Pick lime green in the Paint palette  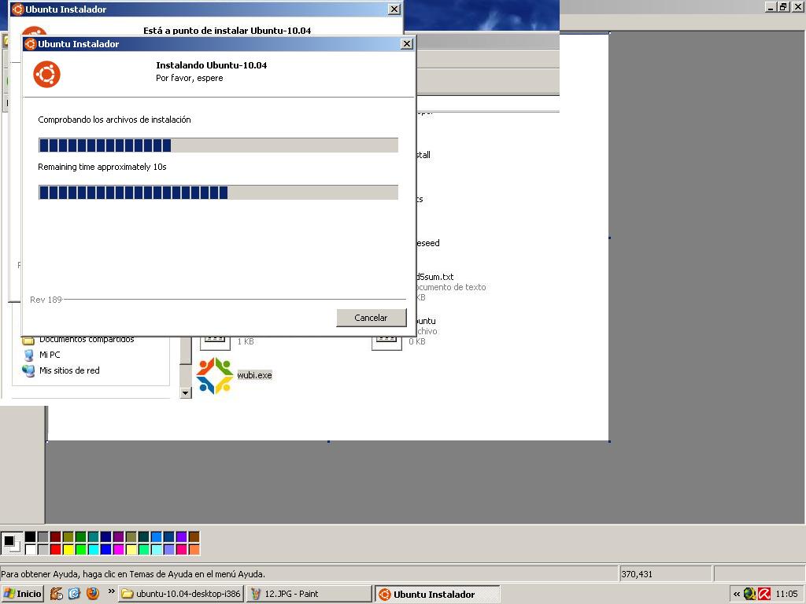(x=81, y=549)
